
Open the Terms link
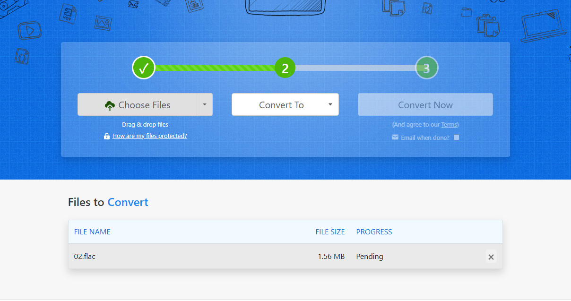click(449, 125)
